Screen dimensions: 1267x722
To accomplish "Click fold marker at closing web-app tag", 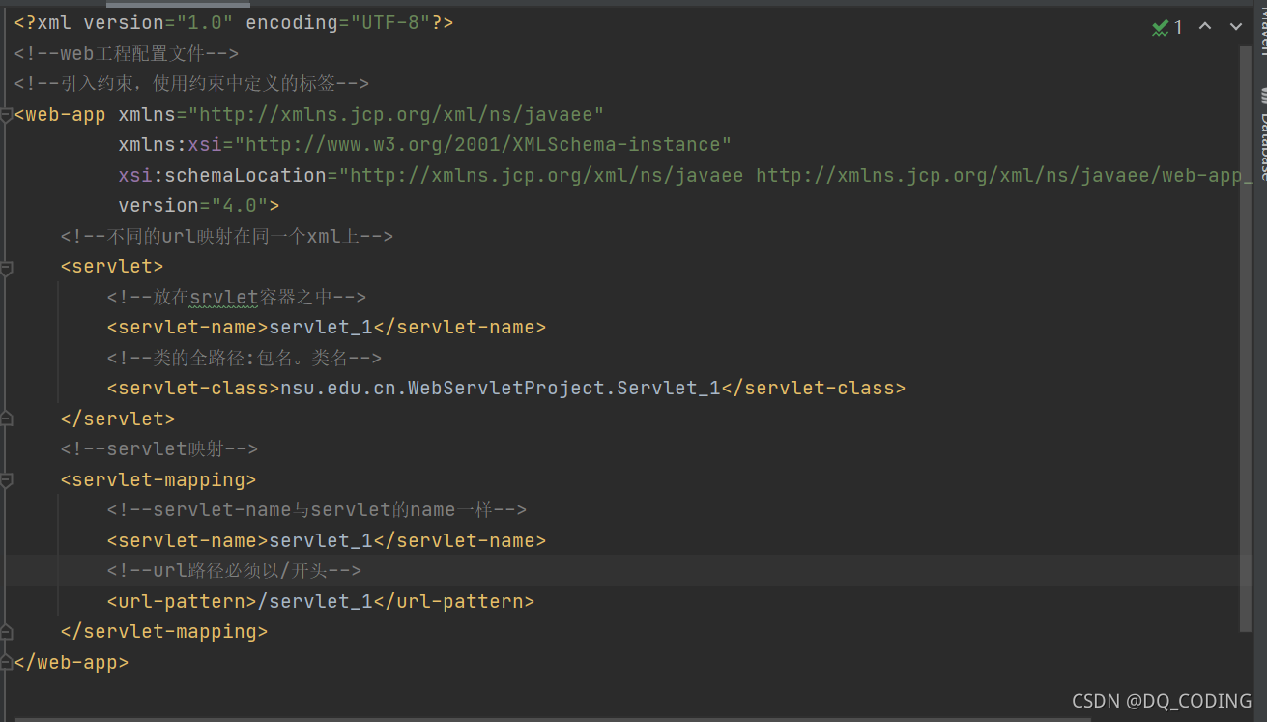I will point(6,662).
